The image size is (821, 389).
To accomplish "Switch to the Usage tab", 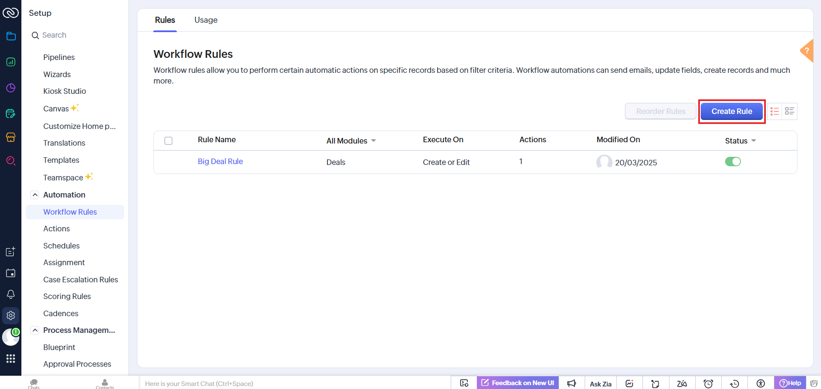I will (206, 20).
